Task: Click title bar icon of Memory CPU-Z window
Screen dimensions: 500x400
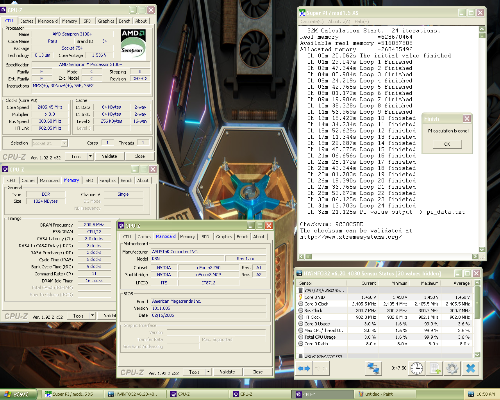Action: (5, 170)
